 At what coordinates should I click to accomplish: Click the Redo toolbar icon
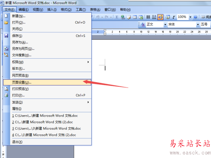tap(107, 17)
